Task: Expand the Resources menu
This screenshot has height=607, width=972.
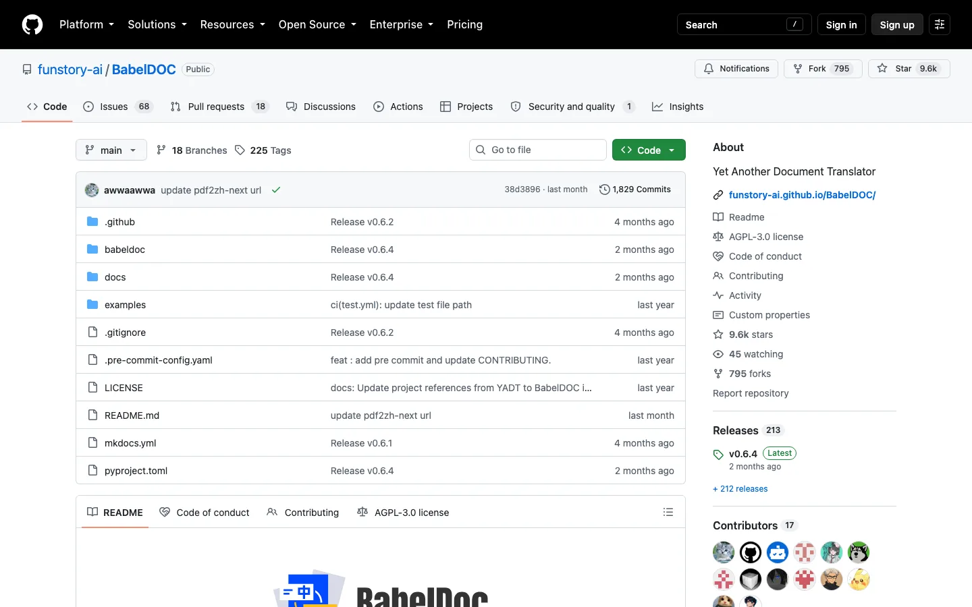Action: tap(232, 24)
